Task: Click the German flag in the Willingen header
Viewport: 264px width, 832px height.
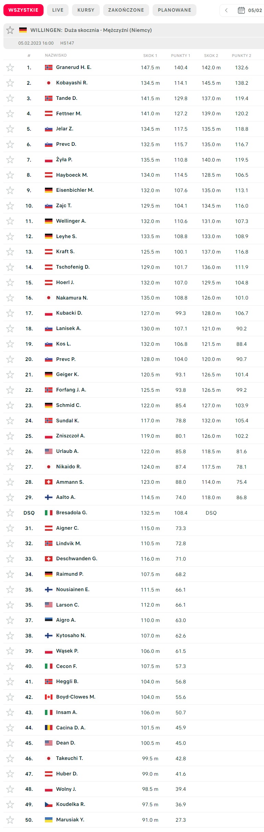Action: pos(23,30)
